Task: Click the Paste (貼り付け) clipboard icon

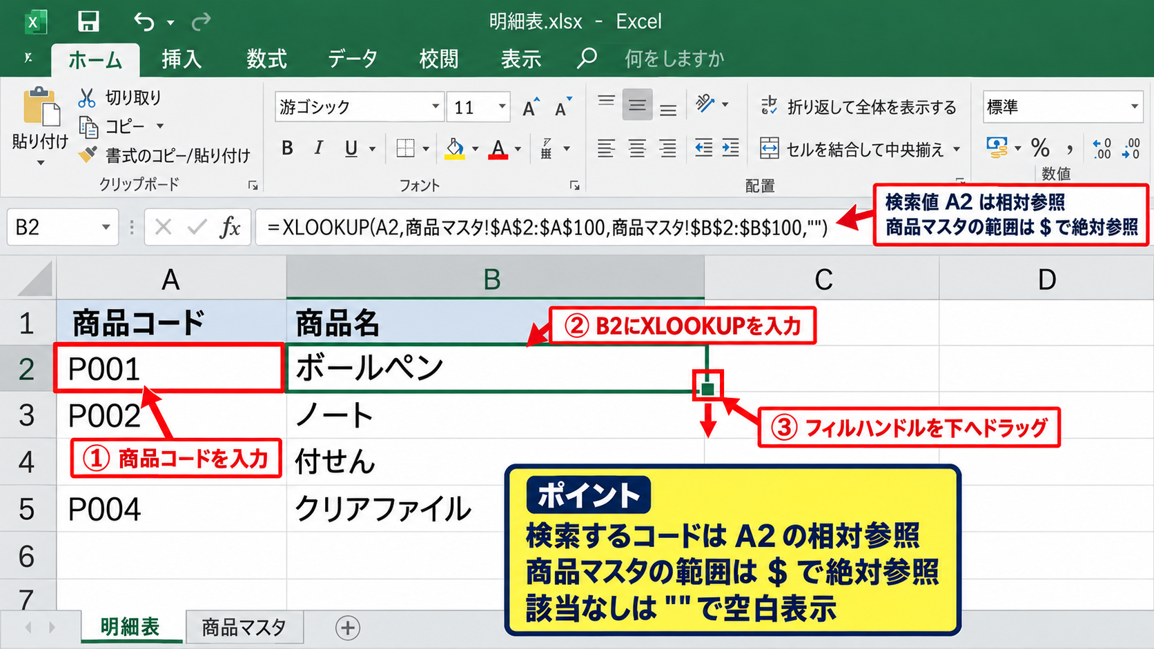Action: tap(41, 108)
